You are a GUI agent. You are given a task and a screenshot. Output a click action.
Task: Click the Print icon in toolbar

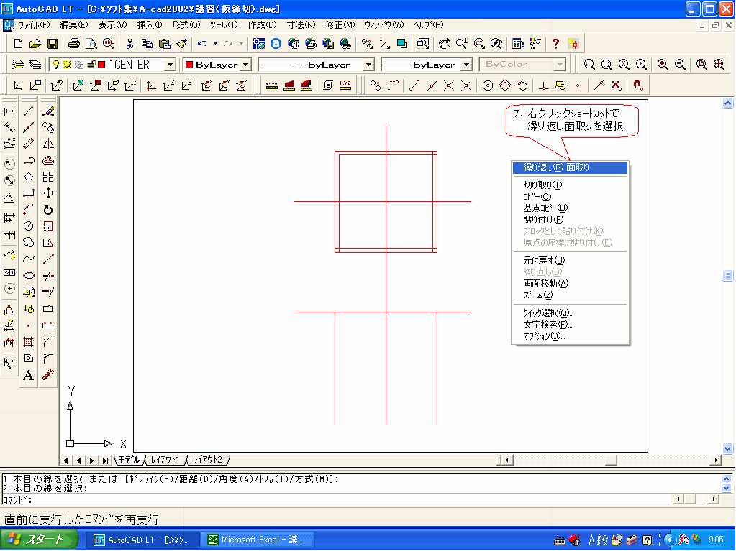tap(73, 44)
